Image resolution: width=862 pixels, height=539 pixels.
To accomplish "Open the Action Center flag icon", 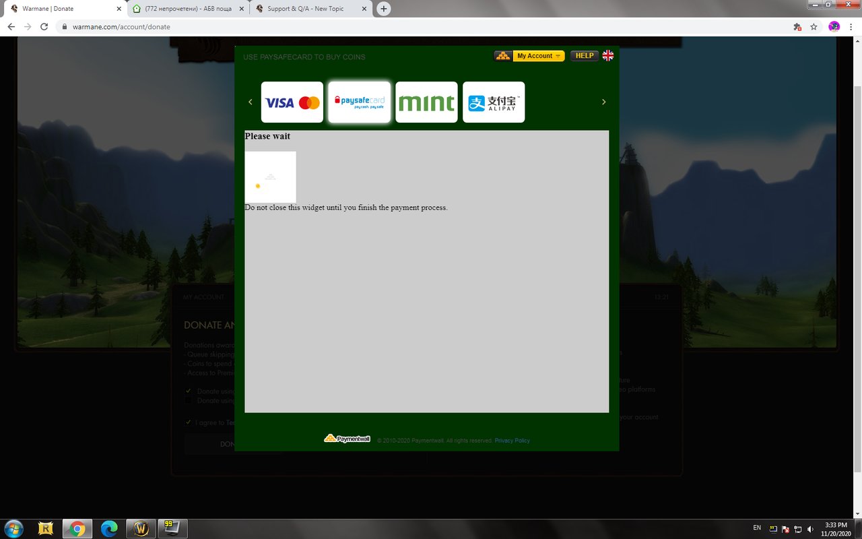I will [785, 529].
